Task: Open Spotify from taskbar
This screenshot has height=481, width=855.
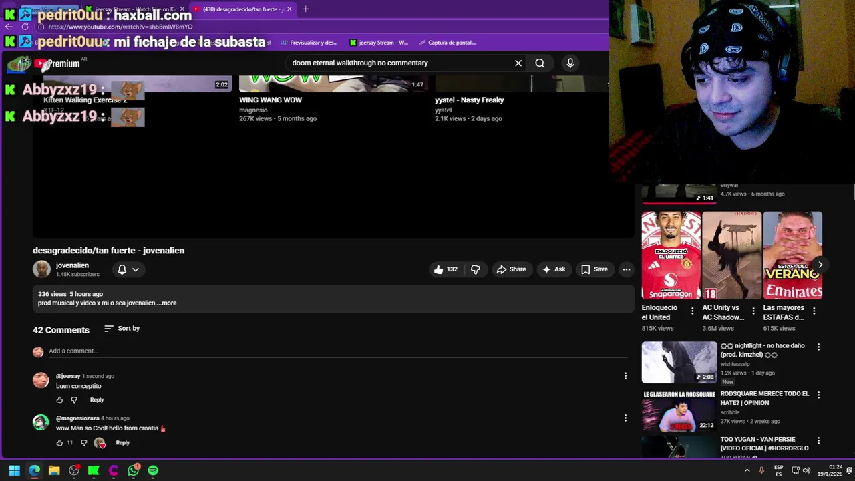Action: pos(153,470)
